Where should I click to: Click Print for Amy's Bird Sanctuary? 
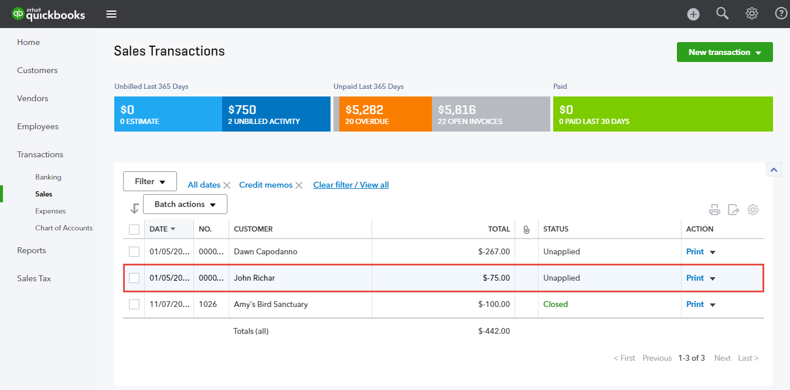695,304
